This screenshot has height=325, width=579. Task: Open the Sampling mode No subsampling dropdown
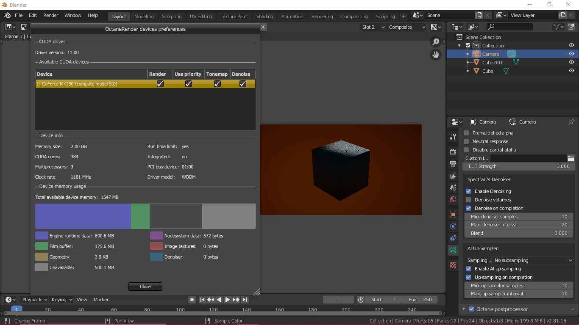tap(533, 260)
